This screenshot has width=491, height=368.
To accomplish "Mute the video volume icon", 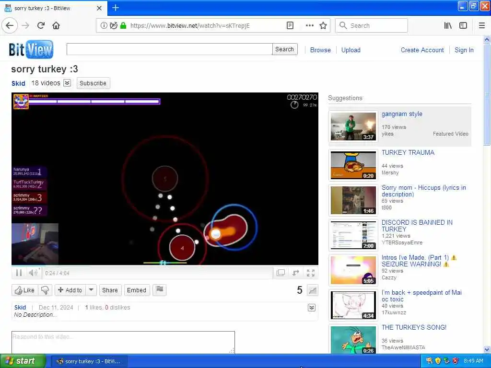I will (33, 273).
